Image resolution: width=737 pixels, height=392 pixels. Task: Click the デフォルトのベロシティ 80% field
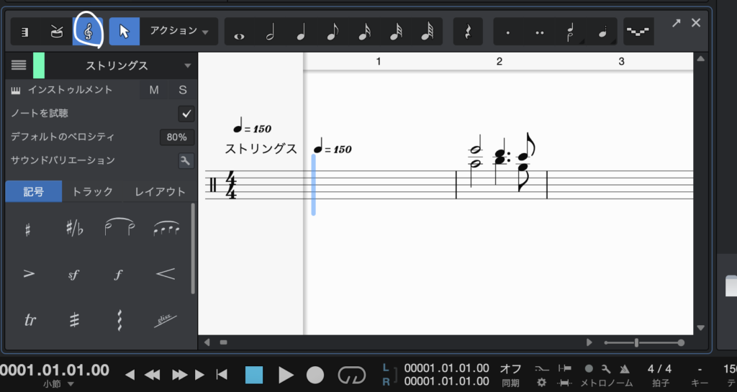(x=176, y=137)
